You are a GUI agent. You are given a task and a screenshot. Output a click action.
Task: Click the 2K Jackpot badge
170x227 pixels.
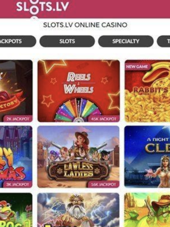[x=18, y=119]
